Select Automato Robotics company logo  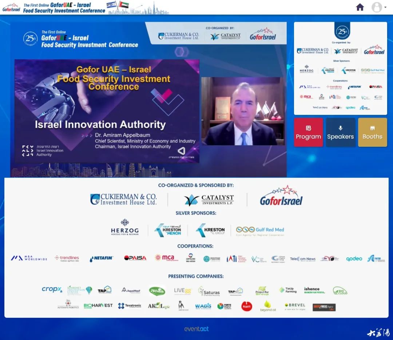[68, 304]
